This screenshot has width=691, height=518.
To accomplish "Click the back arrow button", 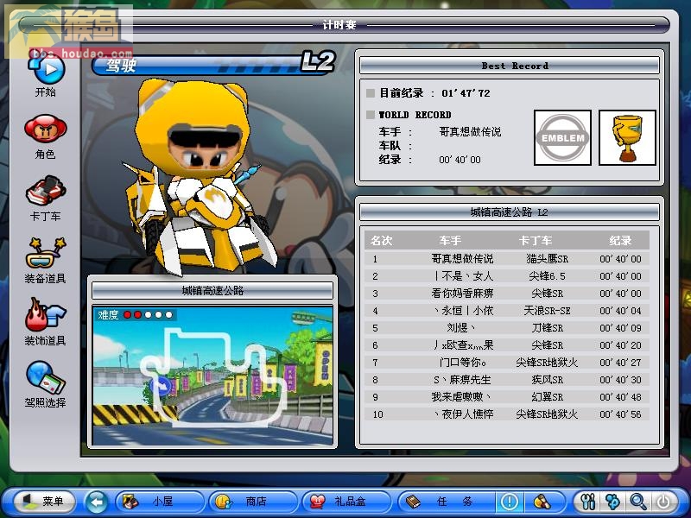I will point(96,502).
